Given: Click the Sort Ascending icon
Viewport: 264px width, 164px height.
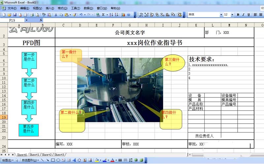Looking at the screenshot, I should point(111,15).
